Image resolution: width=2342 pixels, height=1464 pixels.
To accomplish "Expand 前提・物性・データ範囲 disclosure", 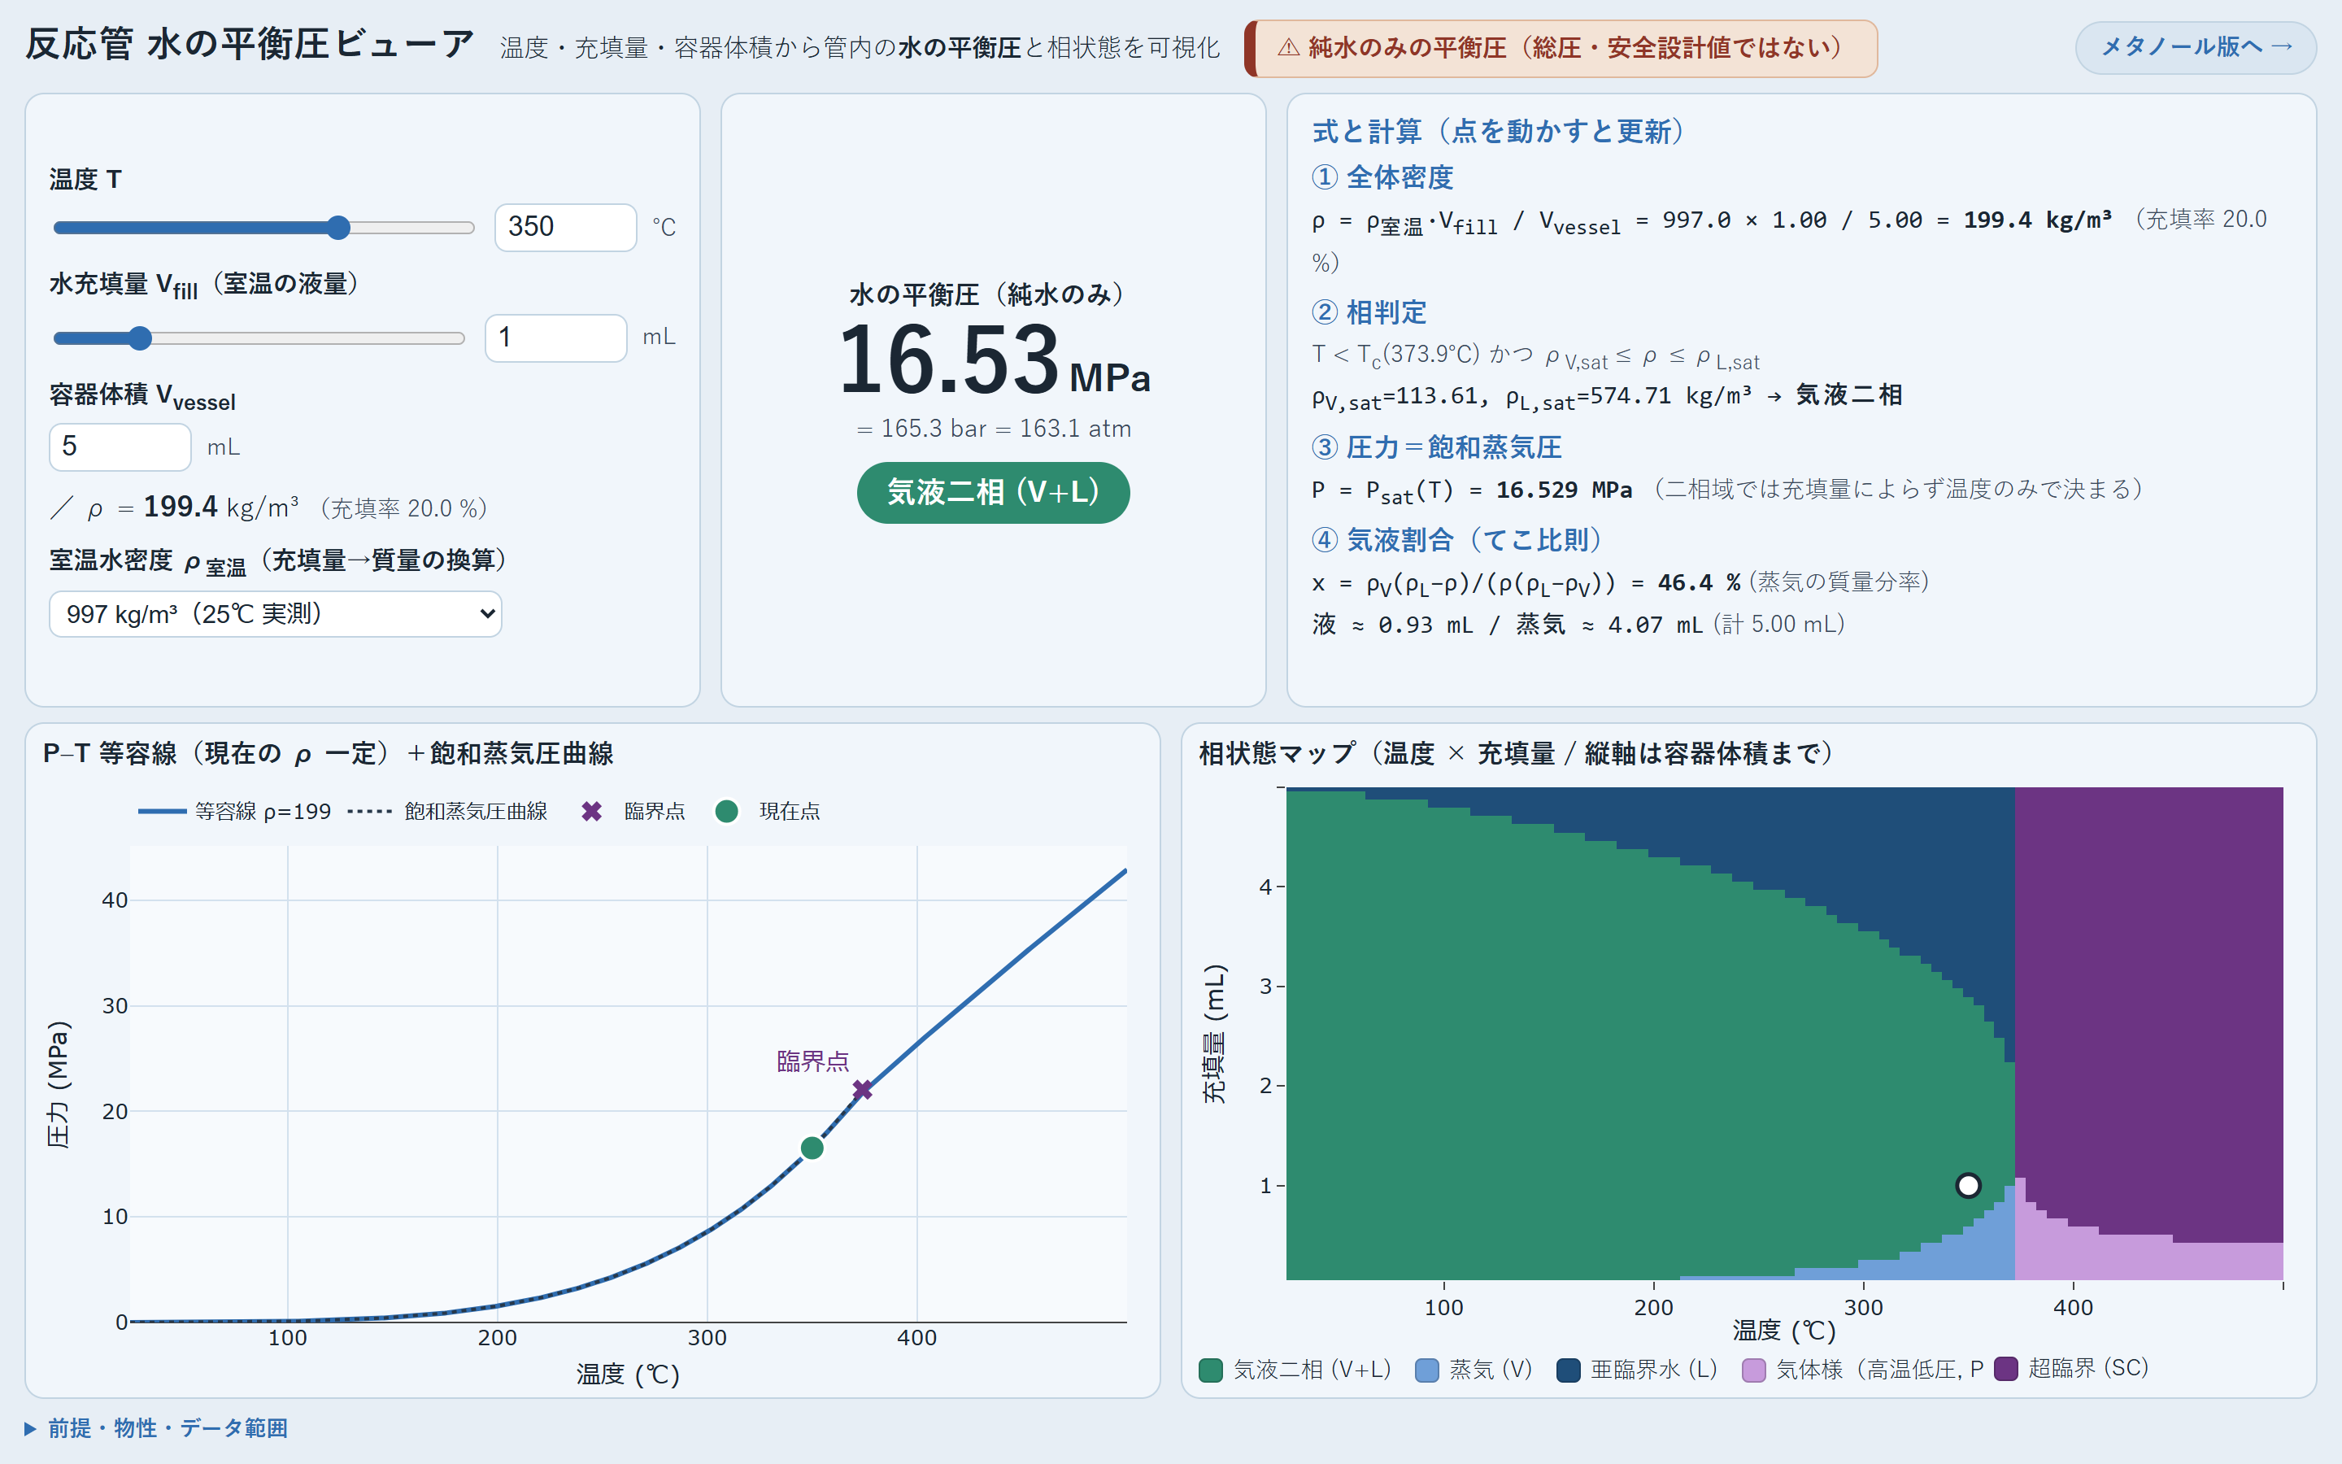I will (157, 1428).
